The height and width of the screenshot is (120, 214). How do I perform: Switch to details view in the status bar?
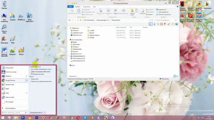click(x=175, y=76)
